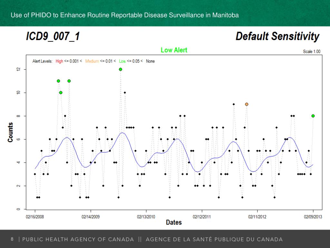This screenshot has width=330, height=248.
Task: Click the y-axis tick label 6
Action: coord(18,139)
